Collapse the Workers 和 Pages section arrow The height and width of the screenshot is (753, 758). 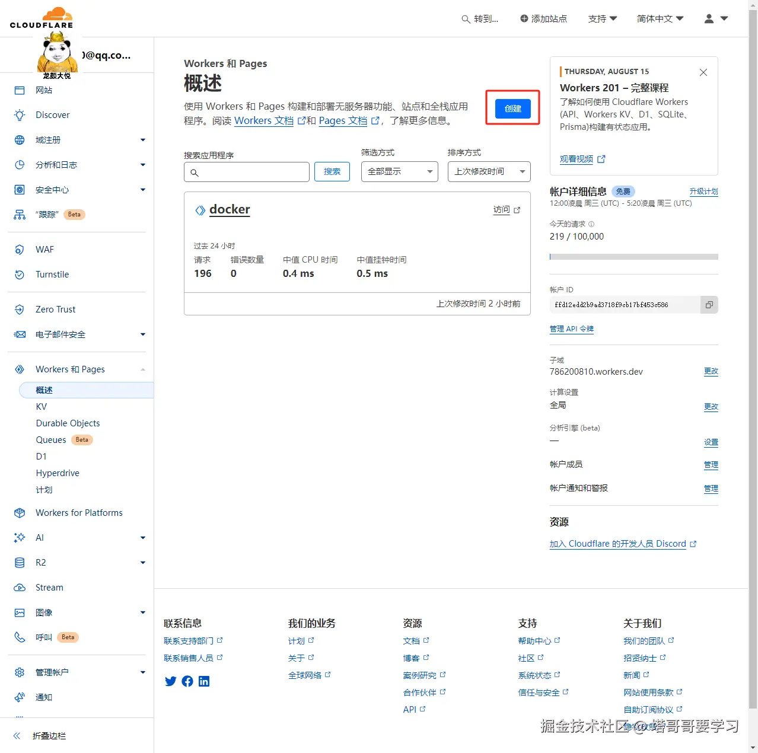pos(143,369)
